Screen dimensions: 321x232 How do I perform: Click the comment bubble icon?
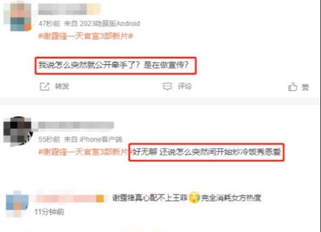(x=167, y=86)
